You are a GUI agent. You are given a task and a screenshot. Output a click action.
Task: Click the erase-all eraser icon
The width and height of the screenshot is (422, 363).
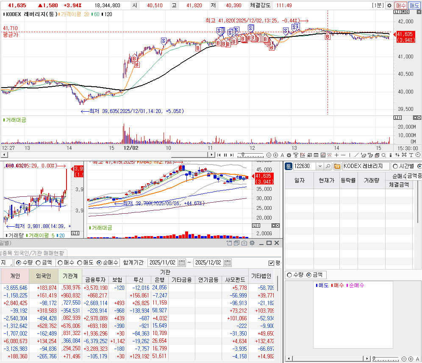tap(370, 155)
